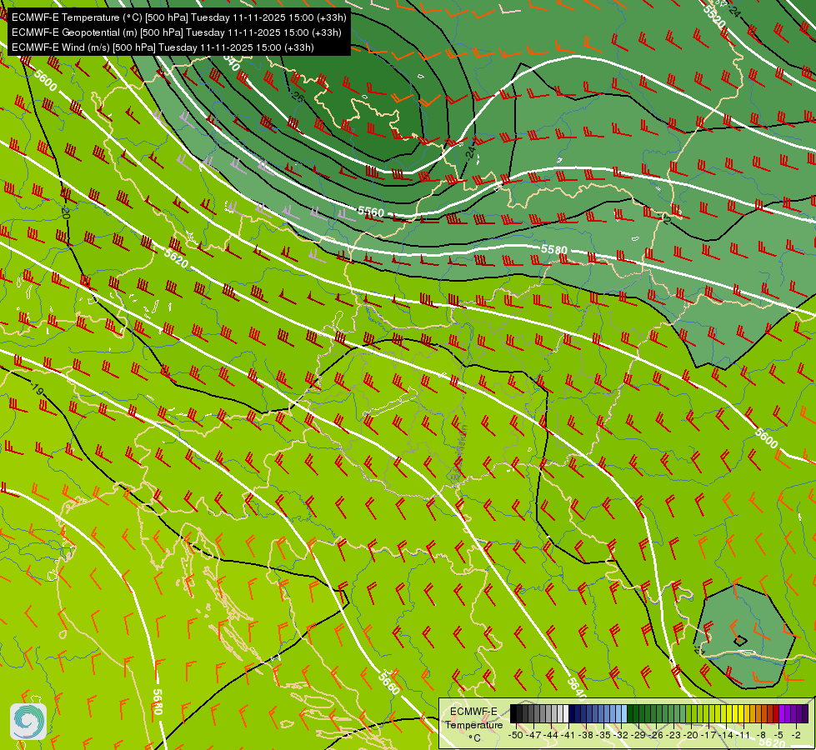Viewport: 816px width, 750px height.
Task: Click the 5580 geopotential contour label
Action: pyautogui.click(x=553, y=250)
